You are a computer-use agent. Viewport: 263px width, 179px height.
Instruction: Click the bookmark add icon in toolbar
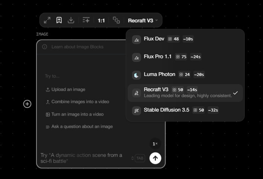pos(59,20)
